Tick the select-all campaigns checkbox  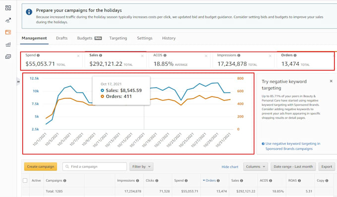25,180
